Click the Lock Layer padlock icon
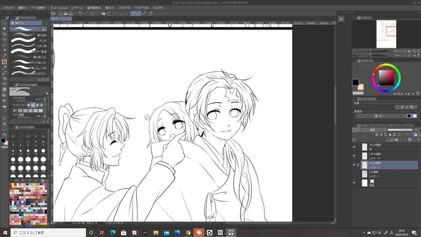This screenshot has width=421, height=237. click(390, 134)
